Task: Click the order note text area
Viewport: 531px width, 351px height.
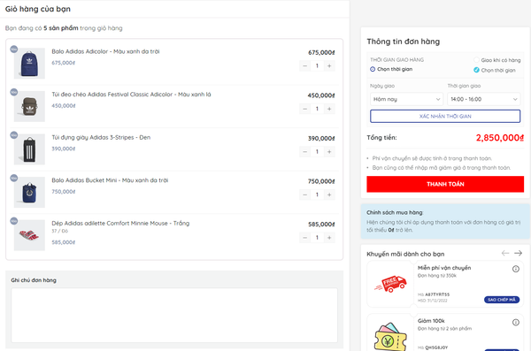Action: [174, 315]
